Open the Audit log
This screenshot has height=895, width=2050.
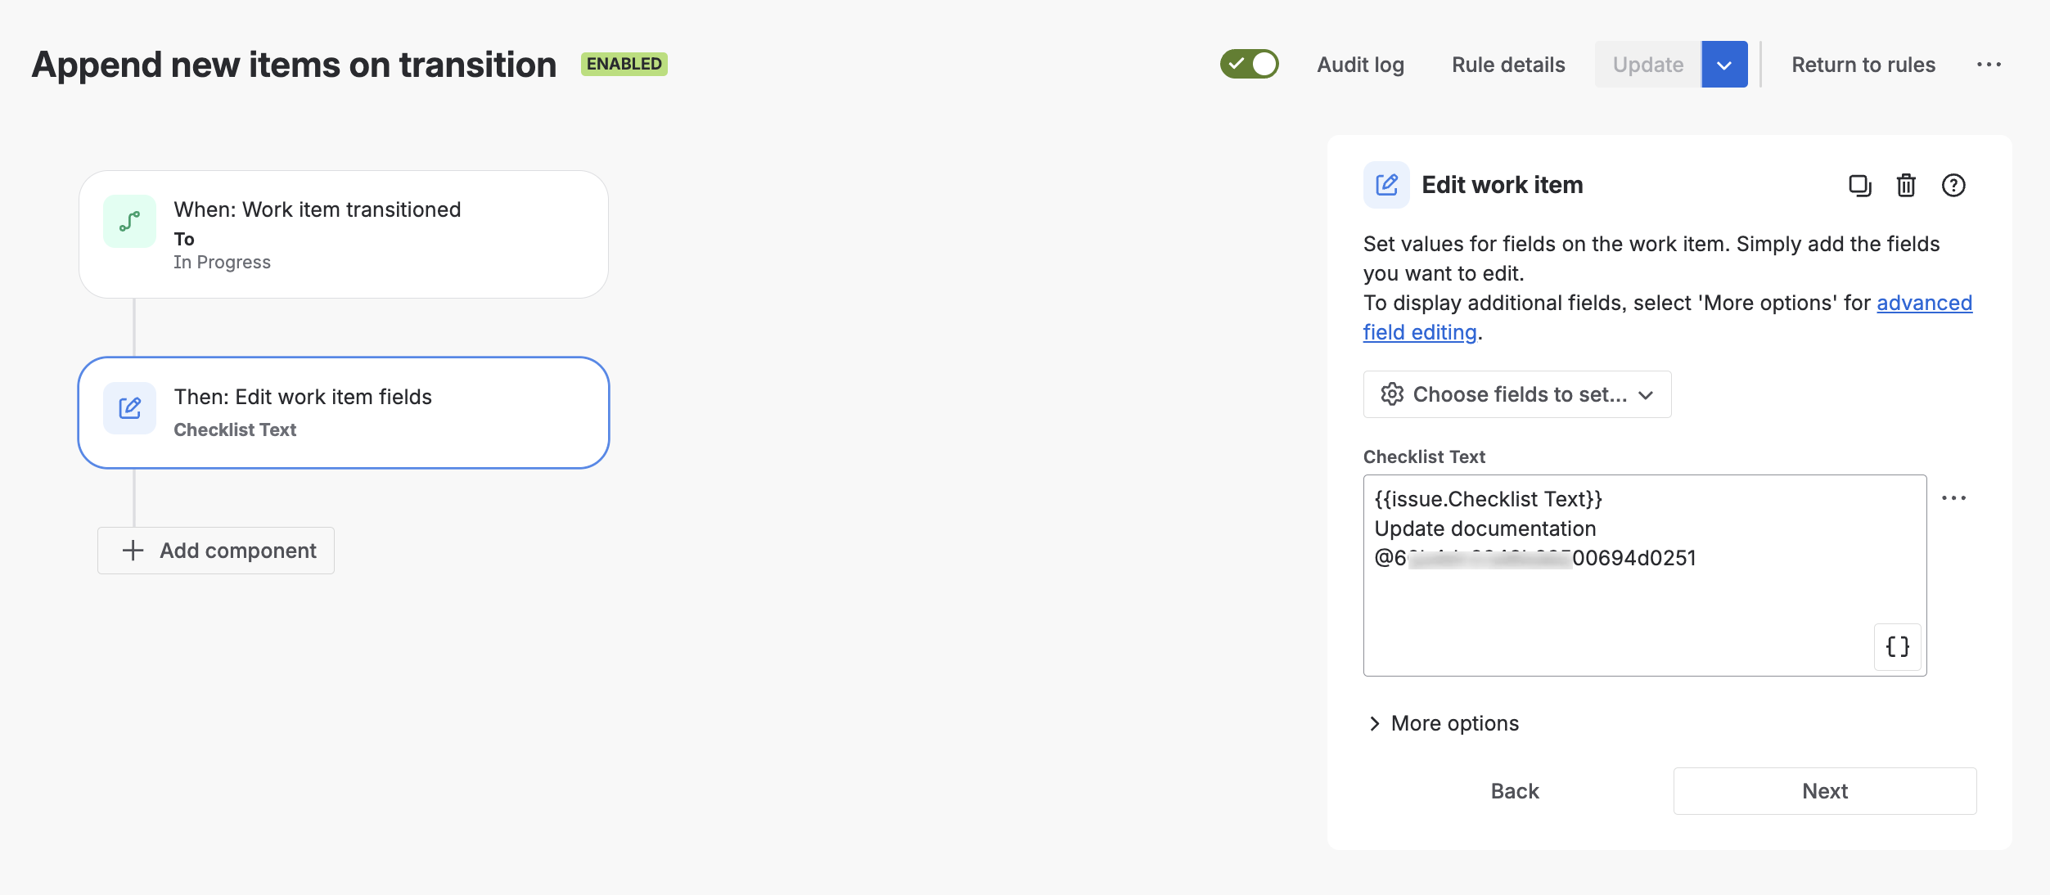(x=1359, y=64)
